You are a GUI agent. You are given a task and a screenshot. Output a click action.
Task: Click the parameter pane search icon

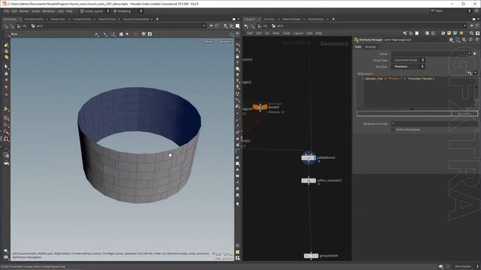(464, 40)
